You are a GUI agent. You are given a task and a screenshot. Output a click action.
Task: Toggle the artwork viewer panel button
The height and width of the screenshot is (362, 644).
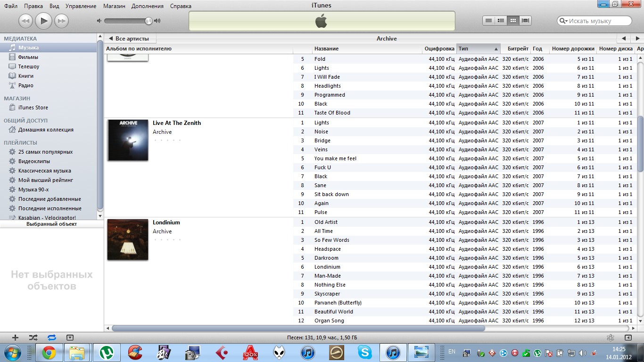click(70, 337)
